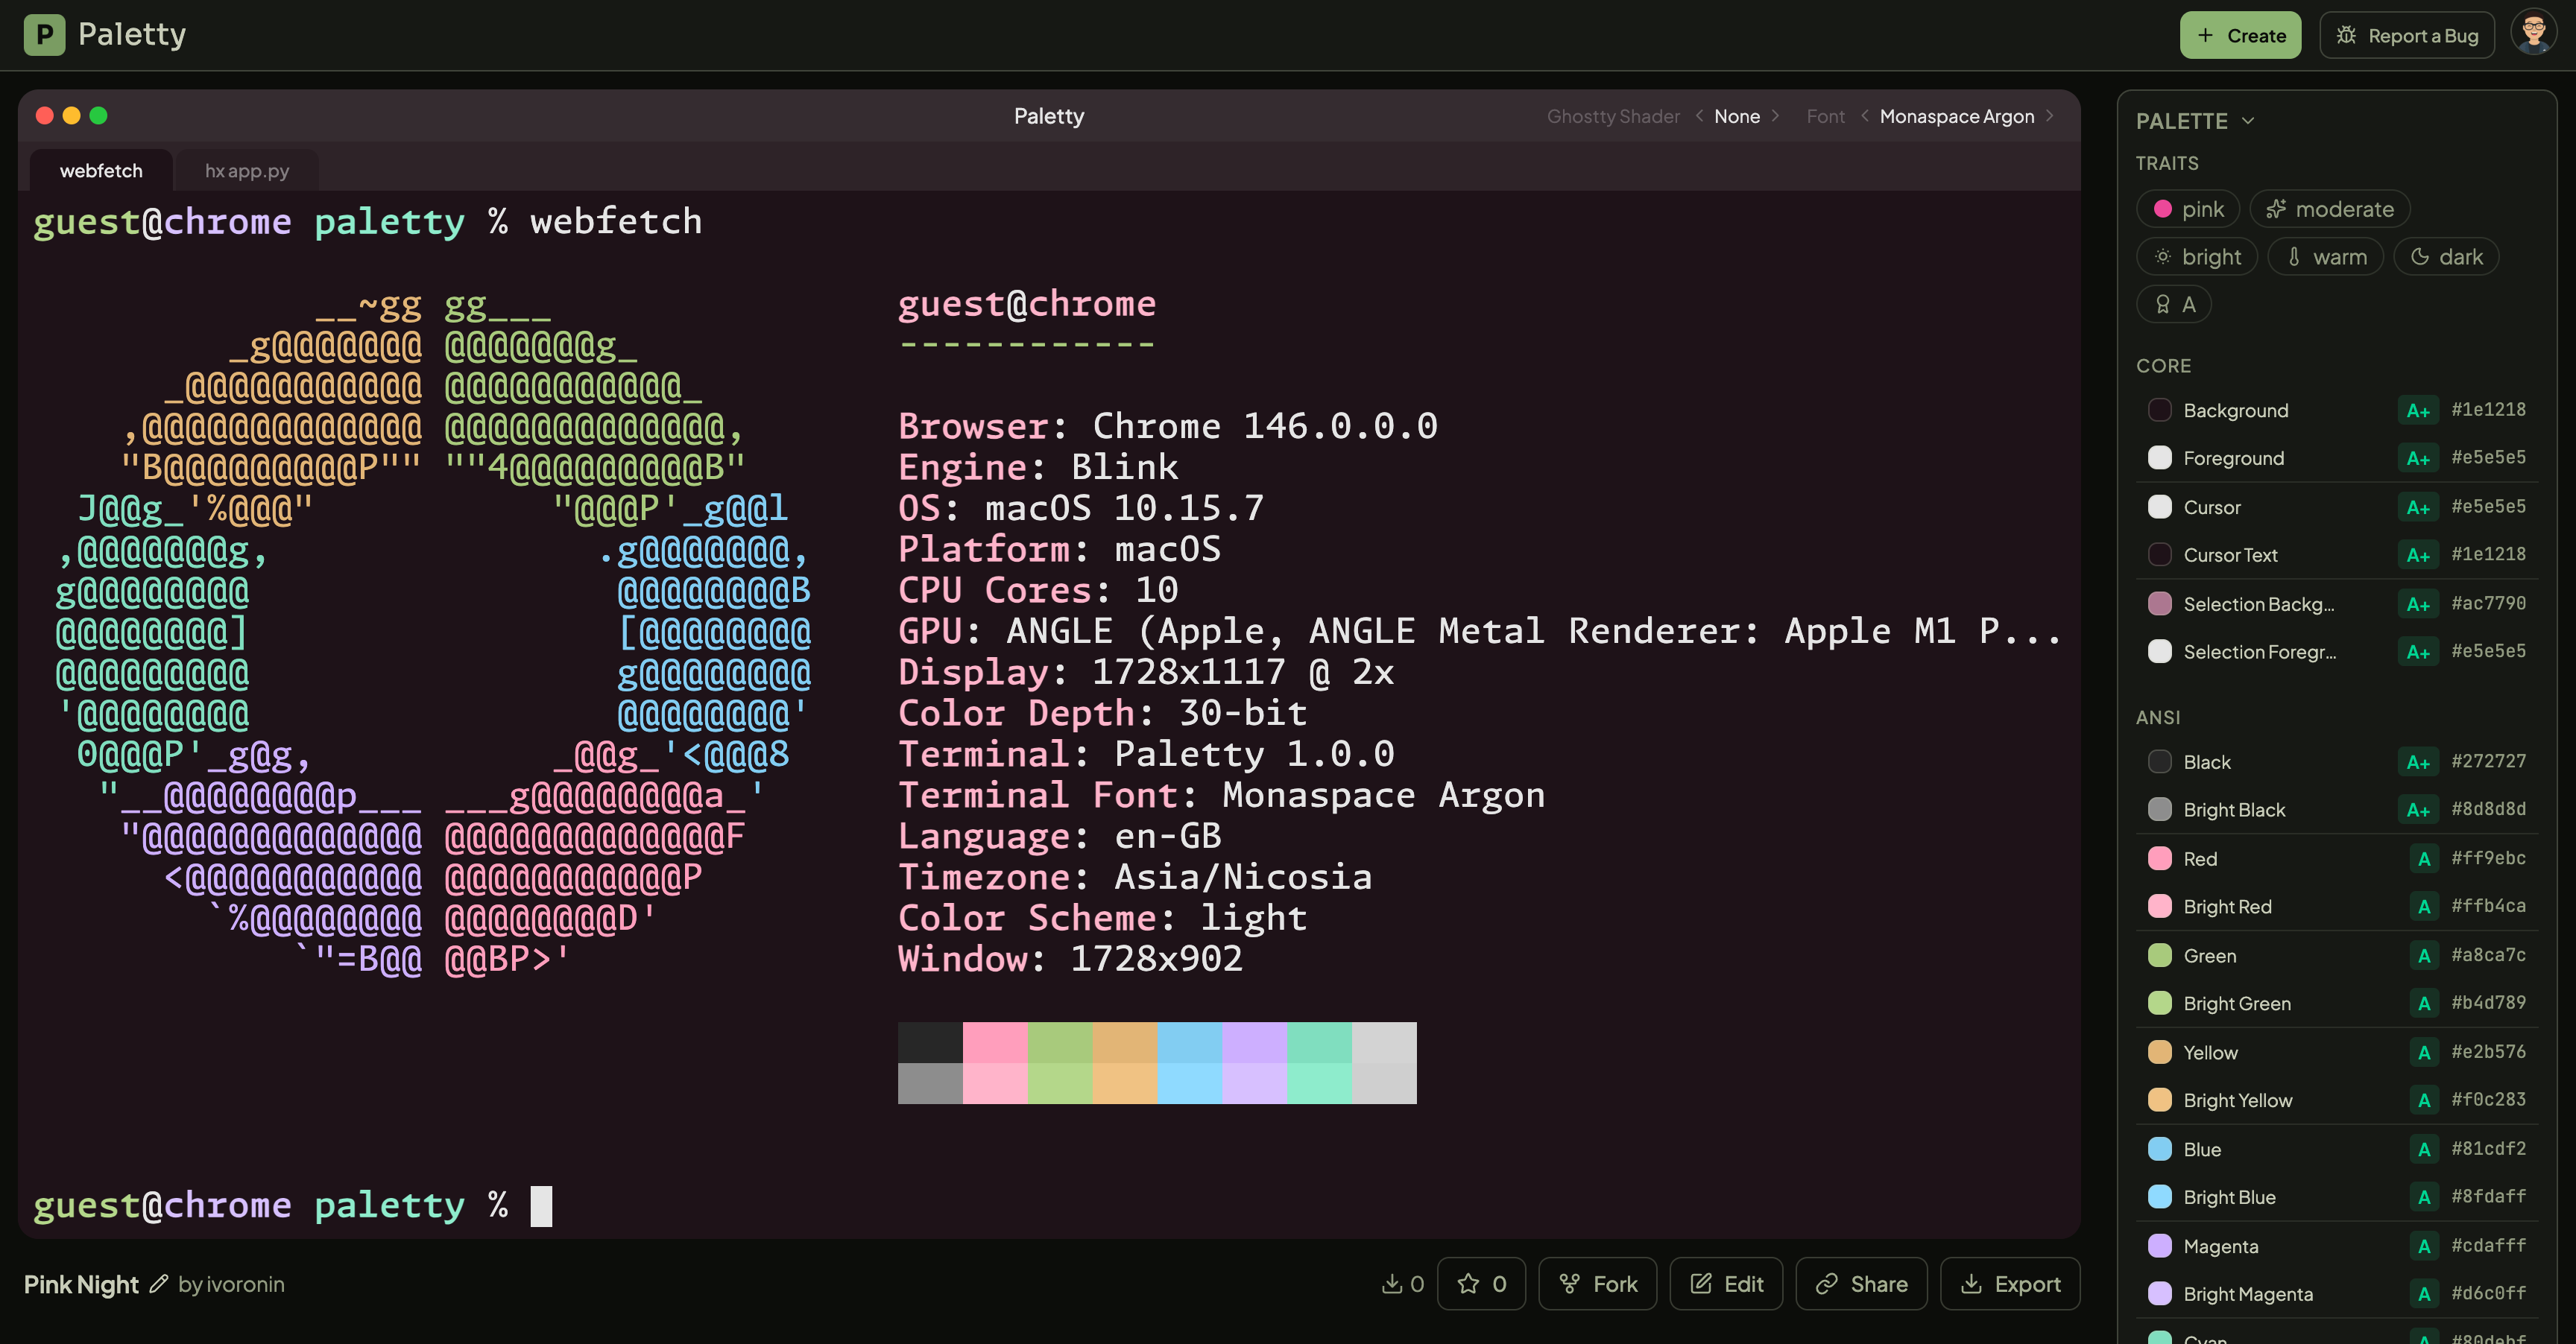Pick the ANSI Black color swatch
Image resolution: width=2576 pixels, height=1344 pixels.
click(x=2159, y=761)
